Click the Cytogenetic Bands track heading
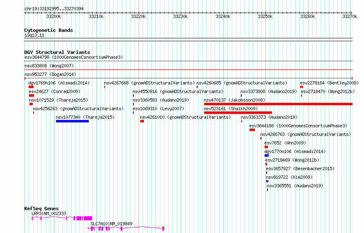Viewport: 364px width, 233px height. tap(49, 30)
